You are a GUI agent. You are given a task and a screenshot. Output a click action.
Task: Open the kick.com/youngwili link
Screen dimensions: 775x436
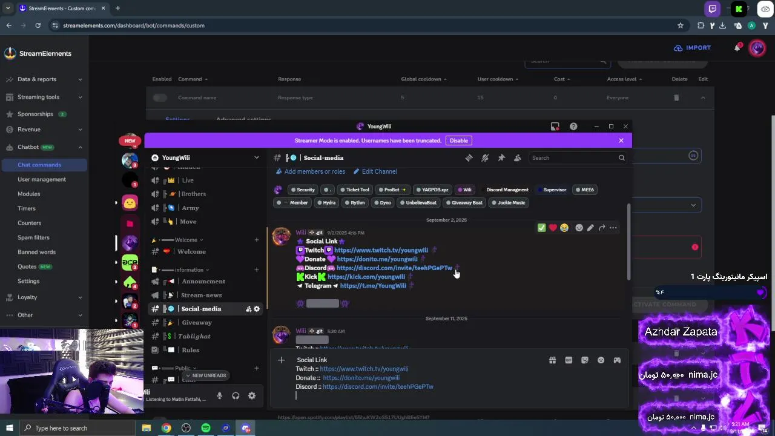[x=366, y=277]
